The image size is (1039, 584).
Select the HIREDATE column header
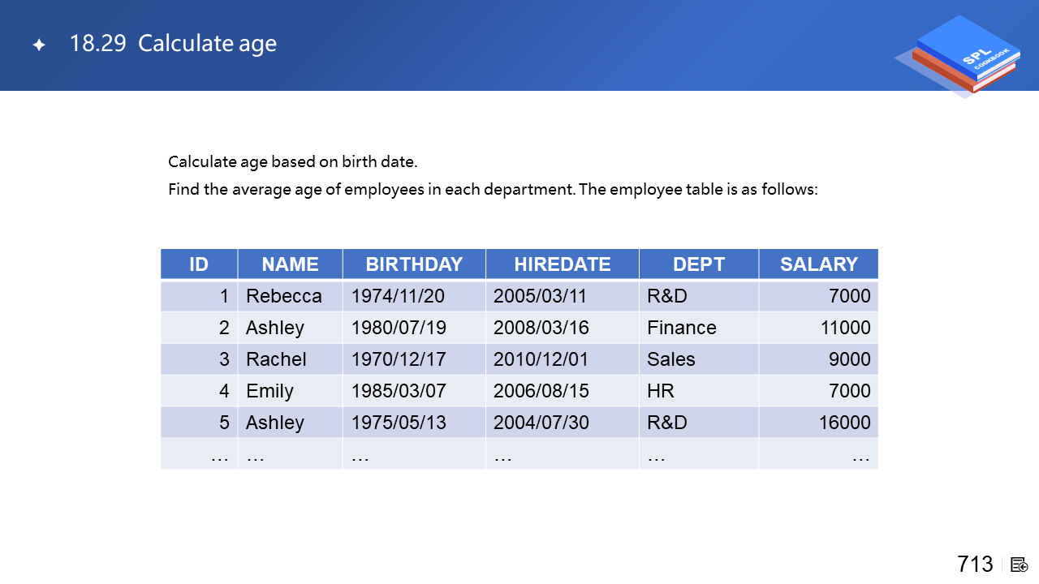(x=562, y=264)
